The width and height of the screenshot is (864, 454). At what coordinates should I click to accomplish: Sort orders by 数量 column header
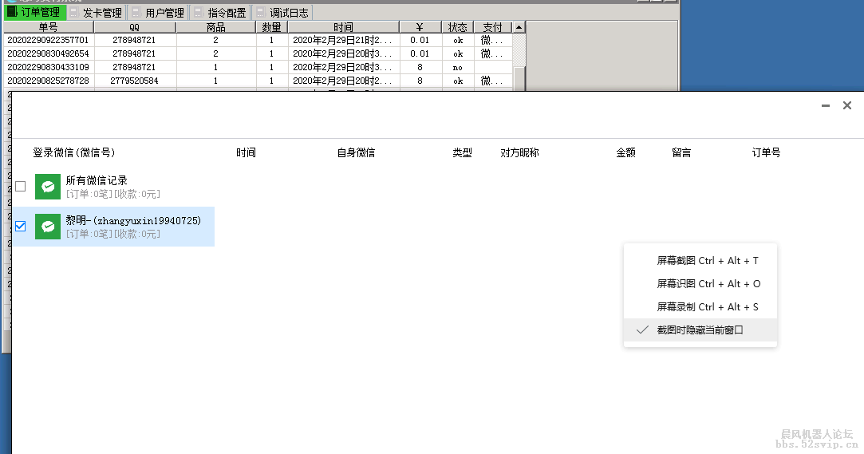(x=272, y=27)
